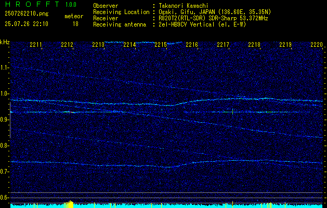The height and width of the screenshot is (208, 327).
Task: Click the 2211 time axis marker
Action: click(36, 45)
